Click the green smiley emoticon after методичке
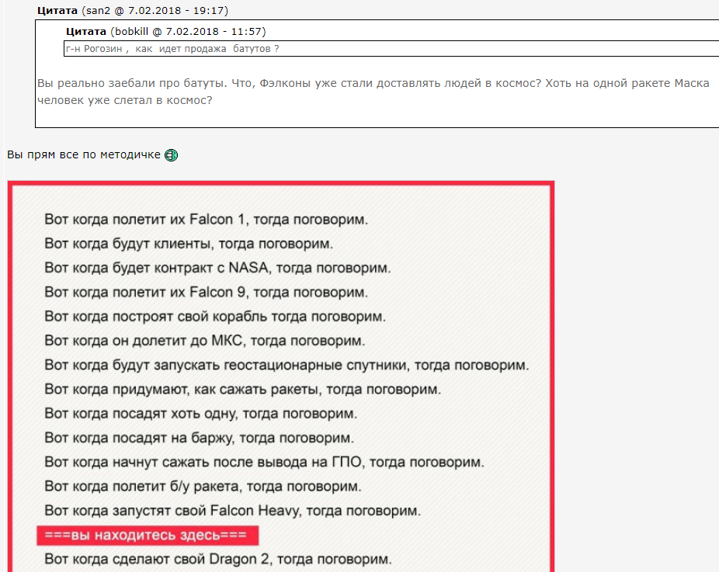This screenshot has width=719, height=572. tap(171, 155)
